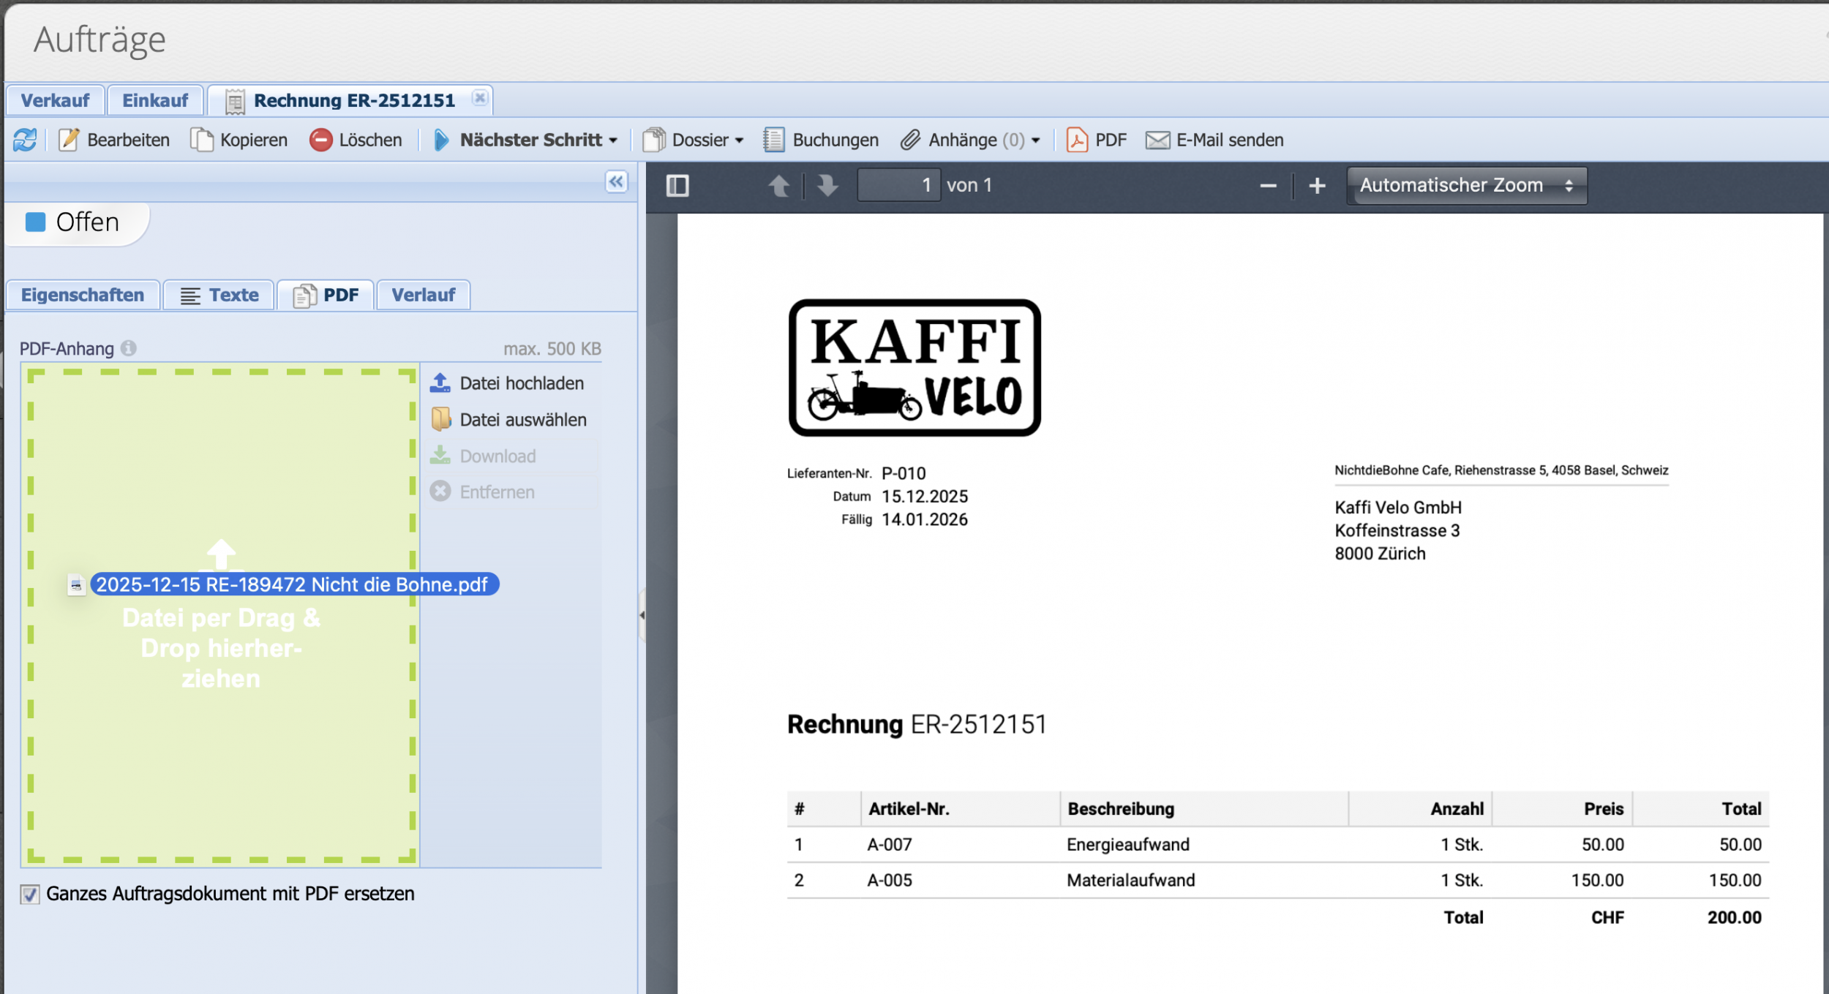Click the Bearbeiten pencil icon
This screenshot has height=994, width=1829.
(69, 140)
